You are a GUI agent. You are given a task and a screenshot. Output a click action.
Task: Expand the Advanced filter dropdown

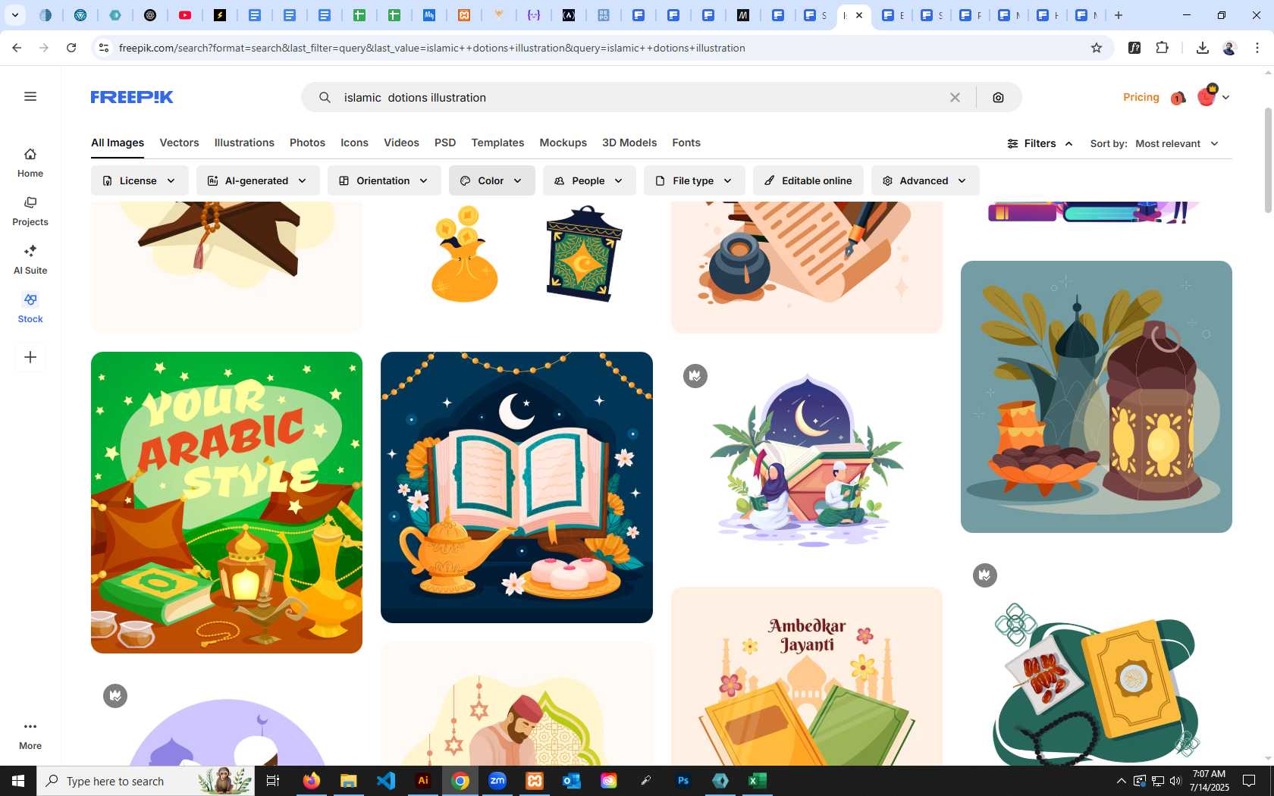925,180
